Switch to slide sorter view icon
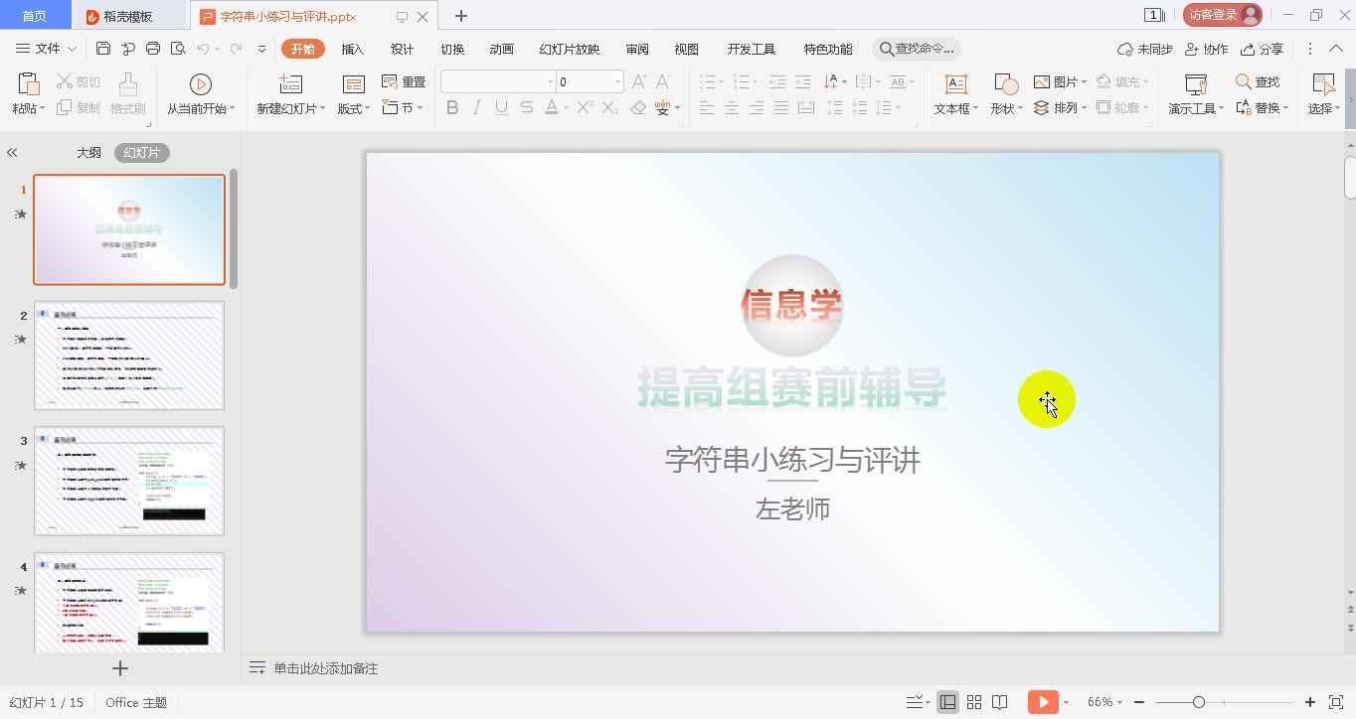Screen dimensions: 1356x719 (x=973, y=701)
